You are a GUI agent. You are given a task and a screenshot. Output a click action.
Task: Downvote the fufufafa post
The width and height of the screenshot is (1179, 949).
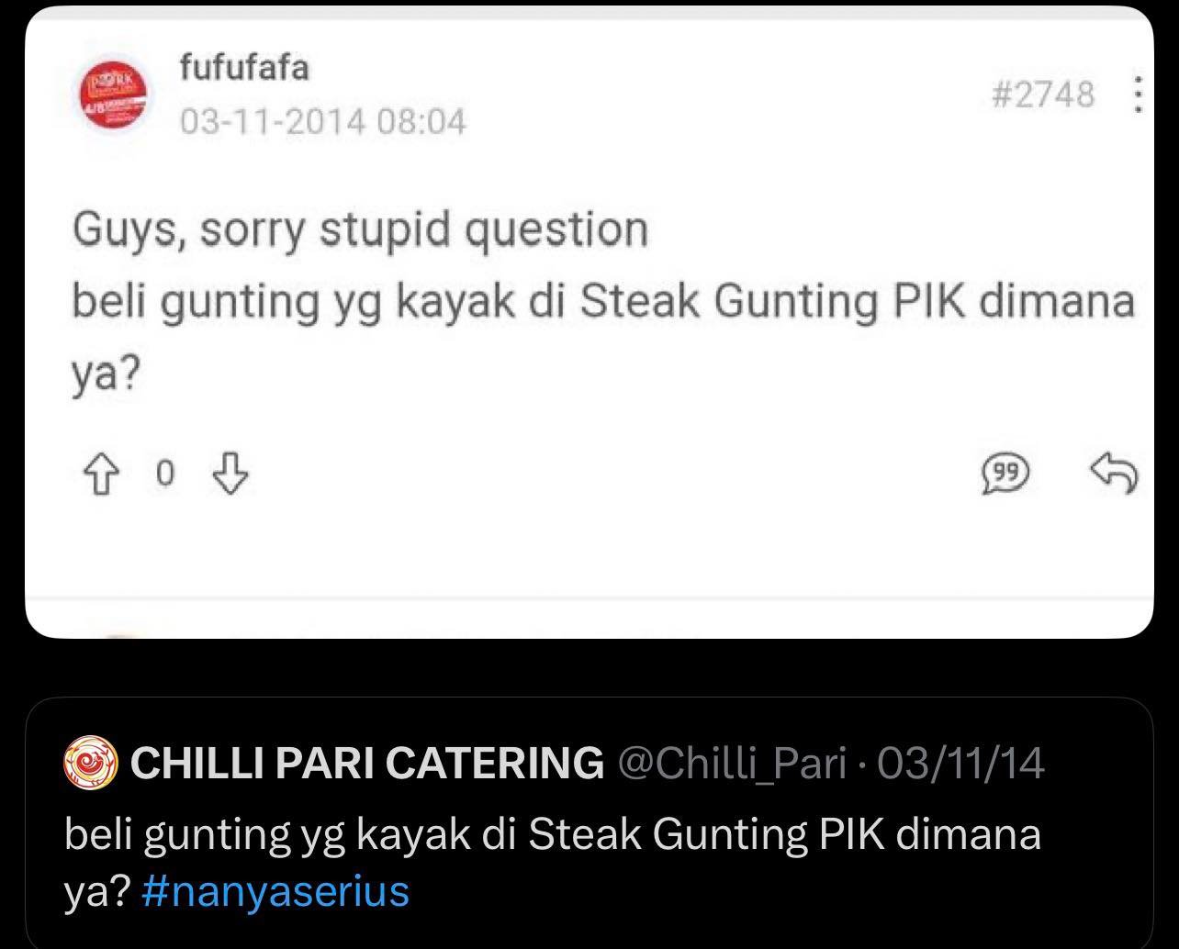pyautogui.click(x=230, y=474)
